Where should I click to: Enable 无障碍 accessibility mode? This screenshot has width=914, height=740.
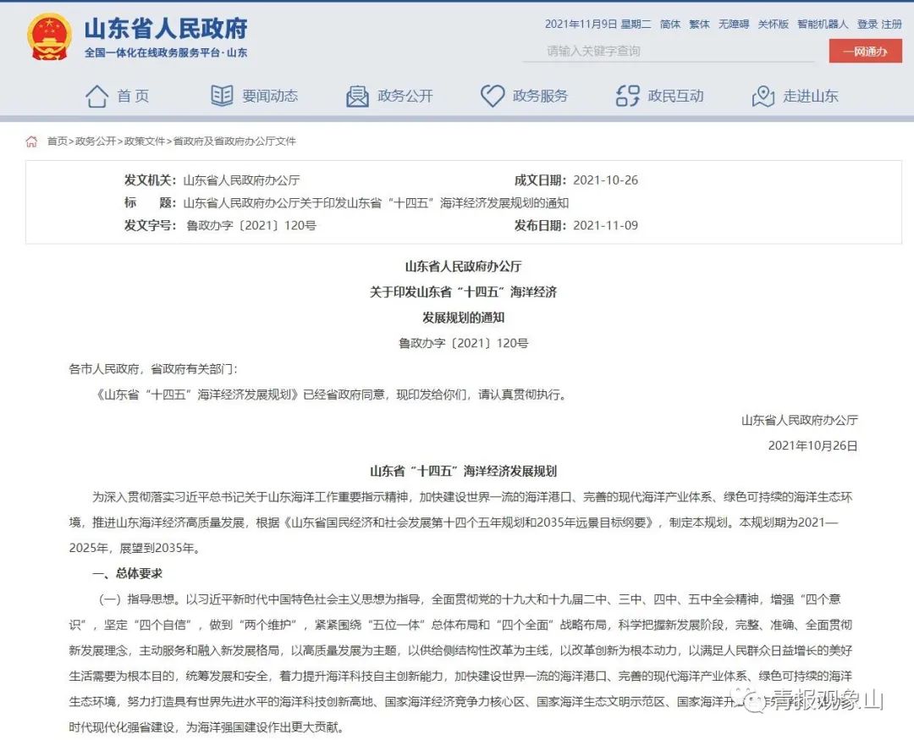734,25
